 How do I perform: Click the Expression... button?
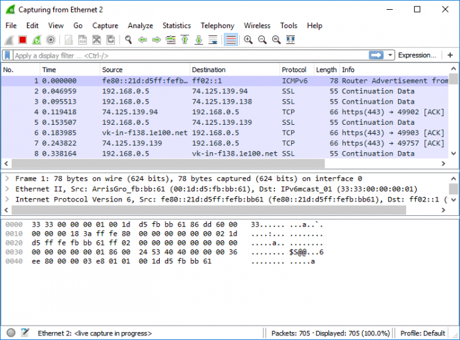417,55
